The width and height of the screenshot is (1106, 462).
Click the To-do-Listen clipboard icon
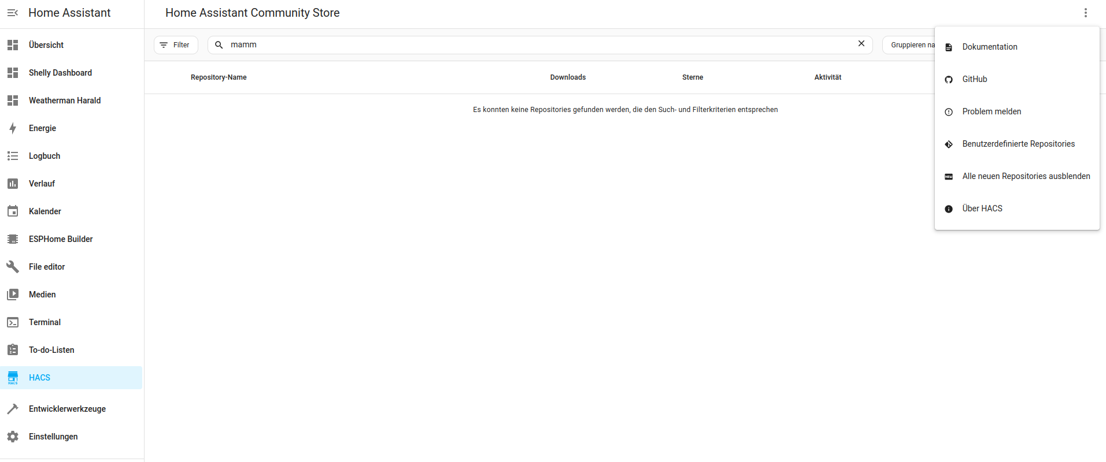(x=13, y=350)
